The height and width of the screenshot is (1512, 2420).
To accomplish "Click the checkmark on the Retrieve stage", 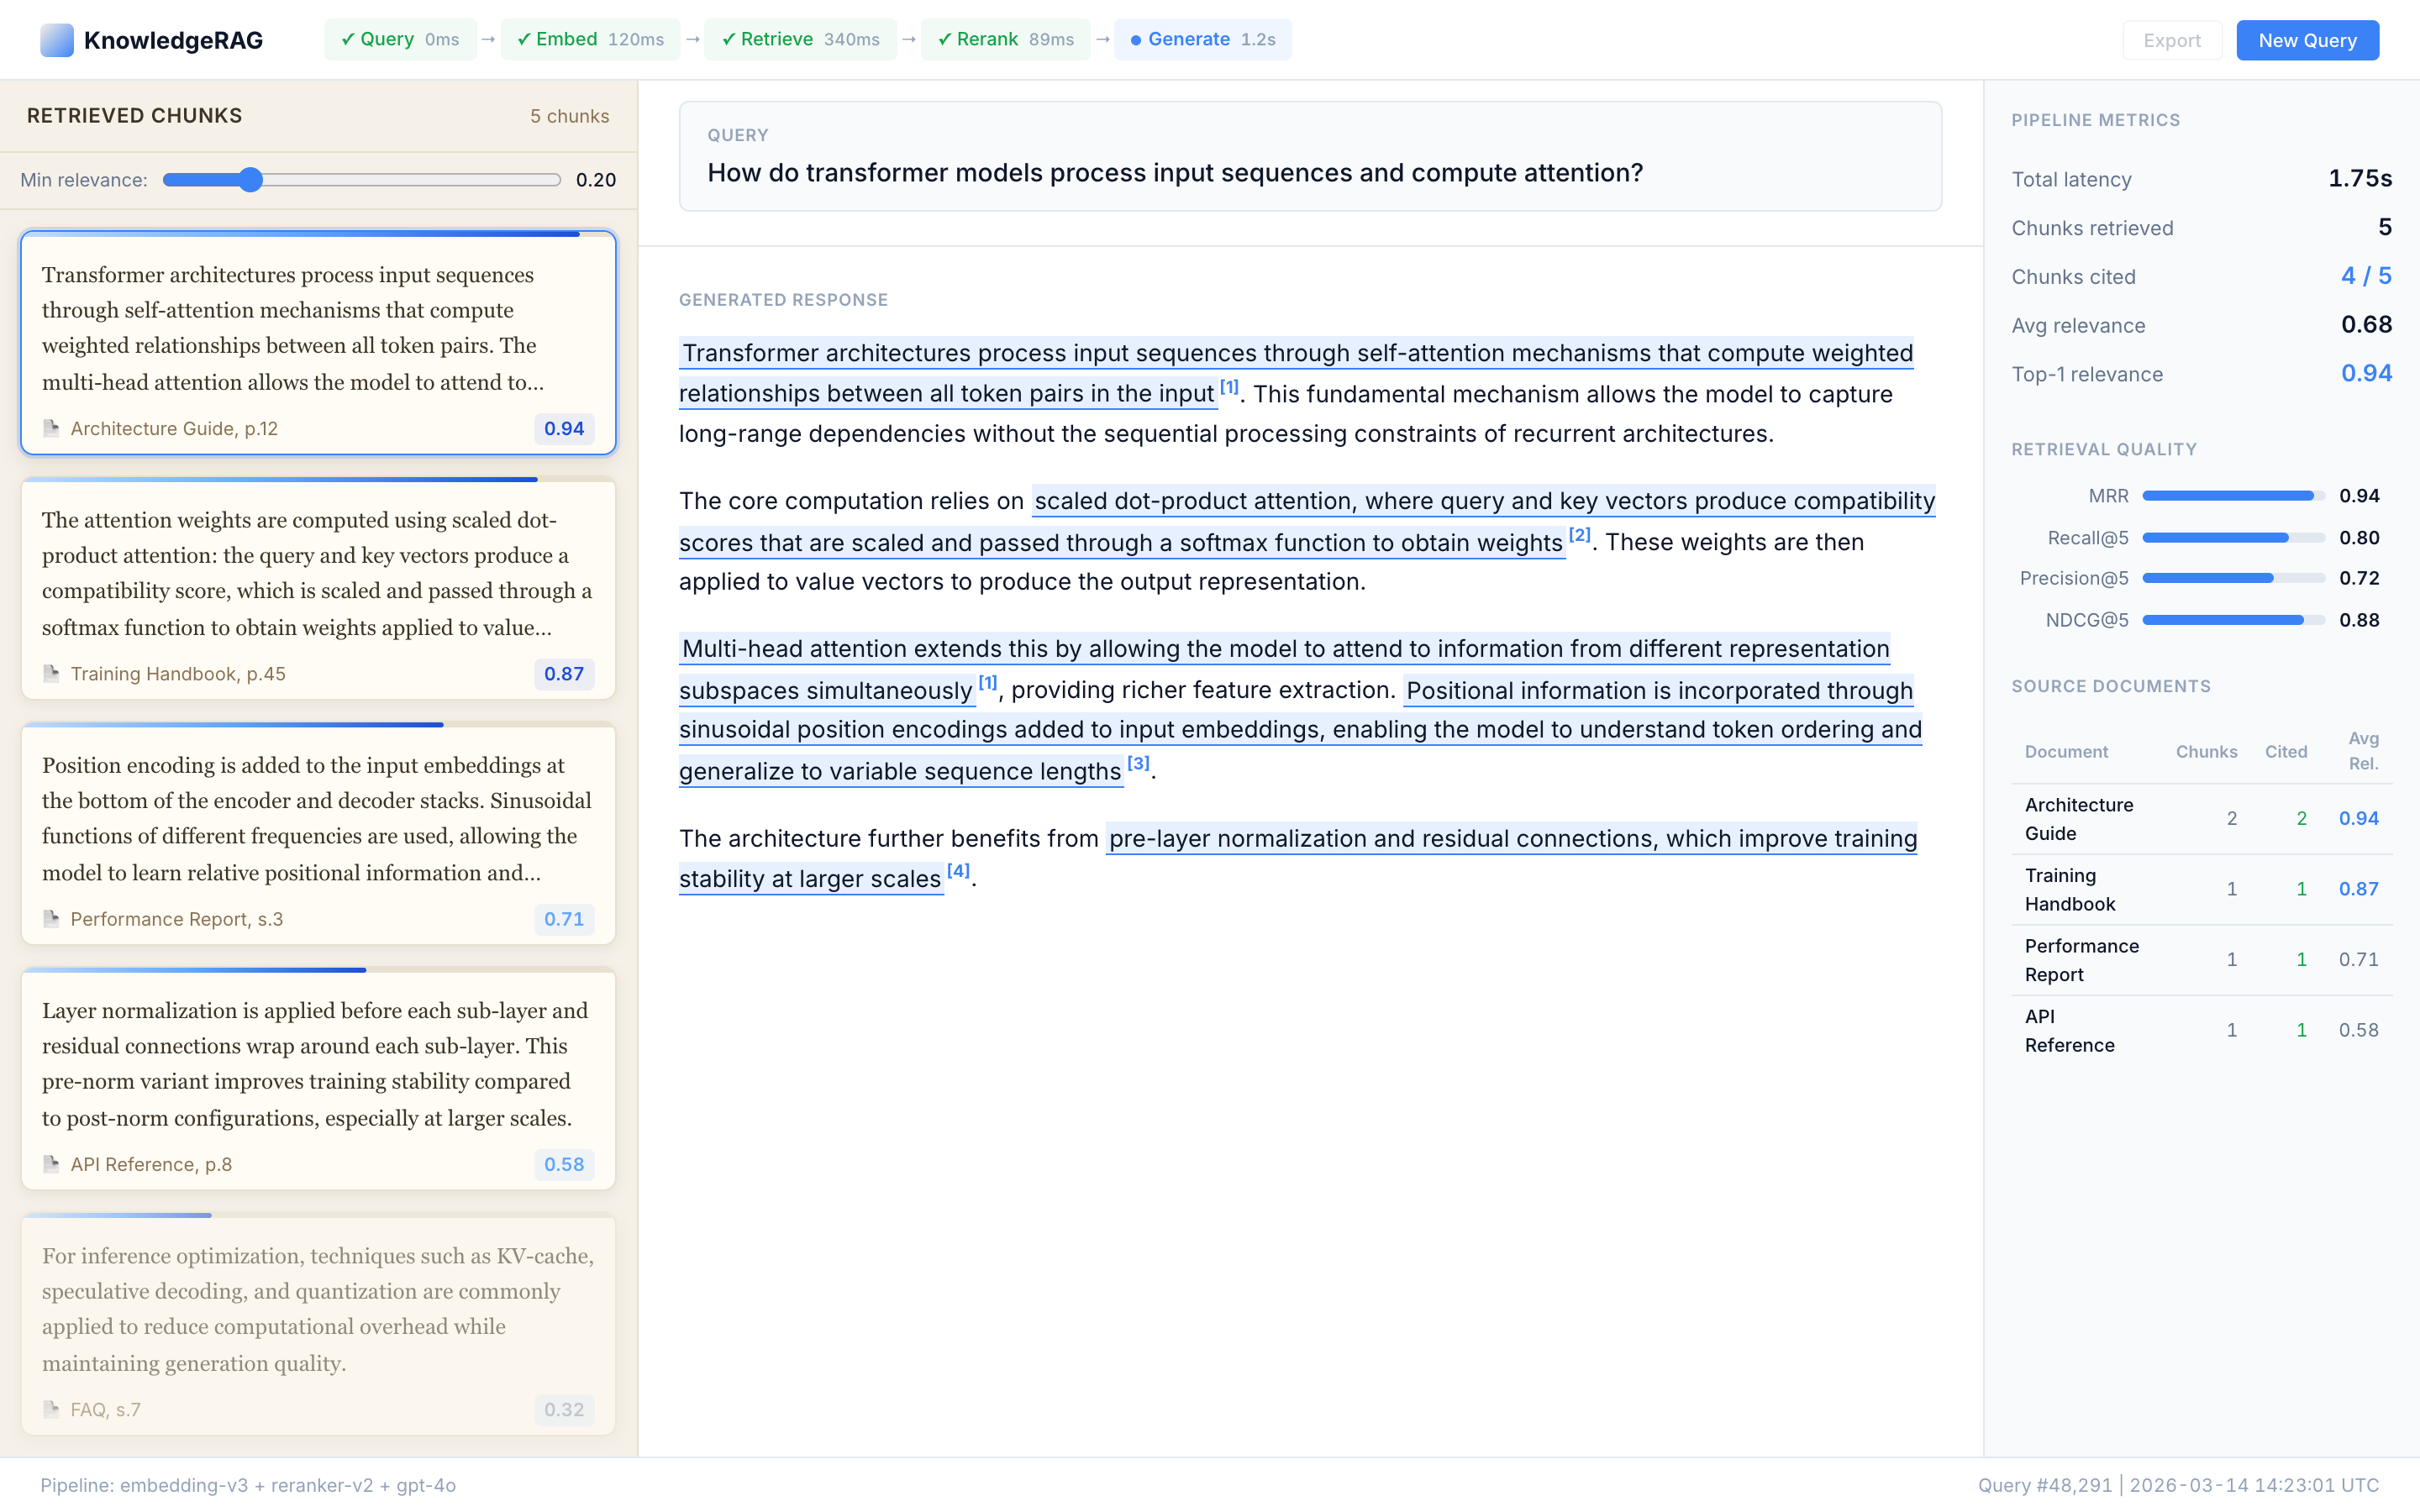I will point(730,39).
